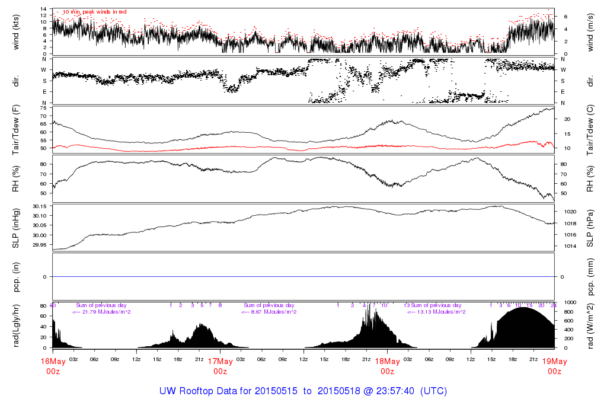Select the '13.13 MJoules/m^2' sum text
Image resolution: width=607 pixels, height=415 pixels.
click(x=441, y=312)
